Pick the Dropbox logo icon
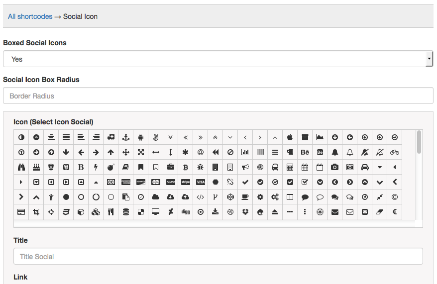This screenshot has height=284, width=437. 245,212
